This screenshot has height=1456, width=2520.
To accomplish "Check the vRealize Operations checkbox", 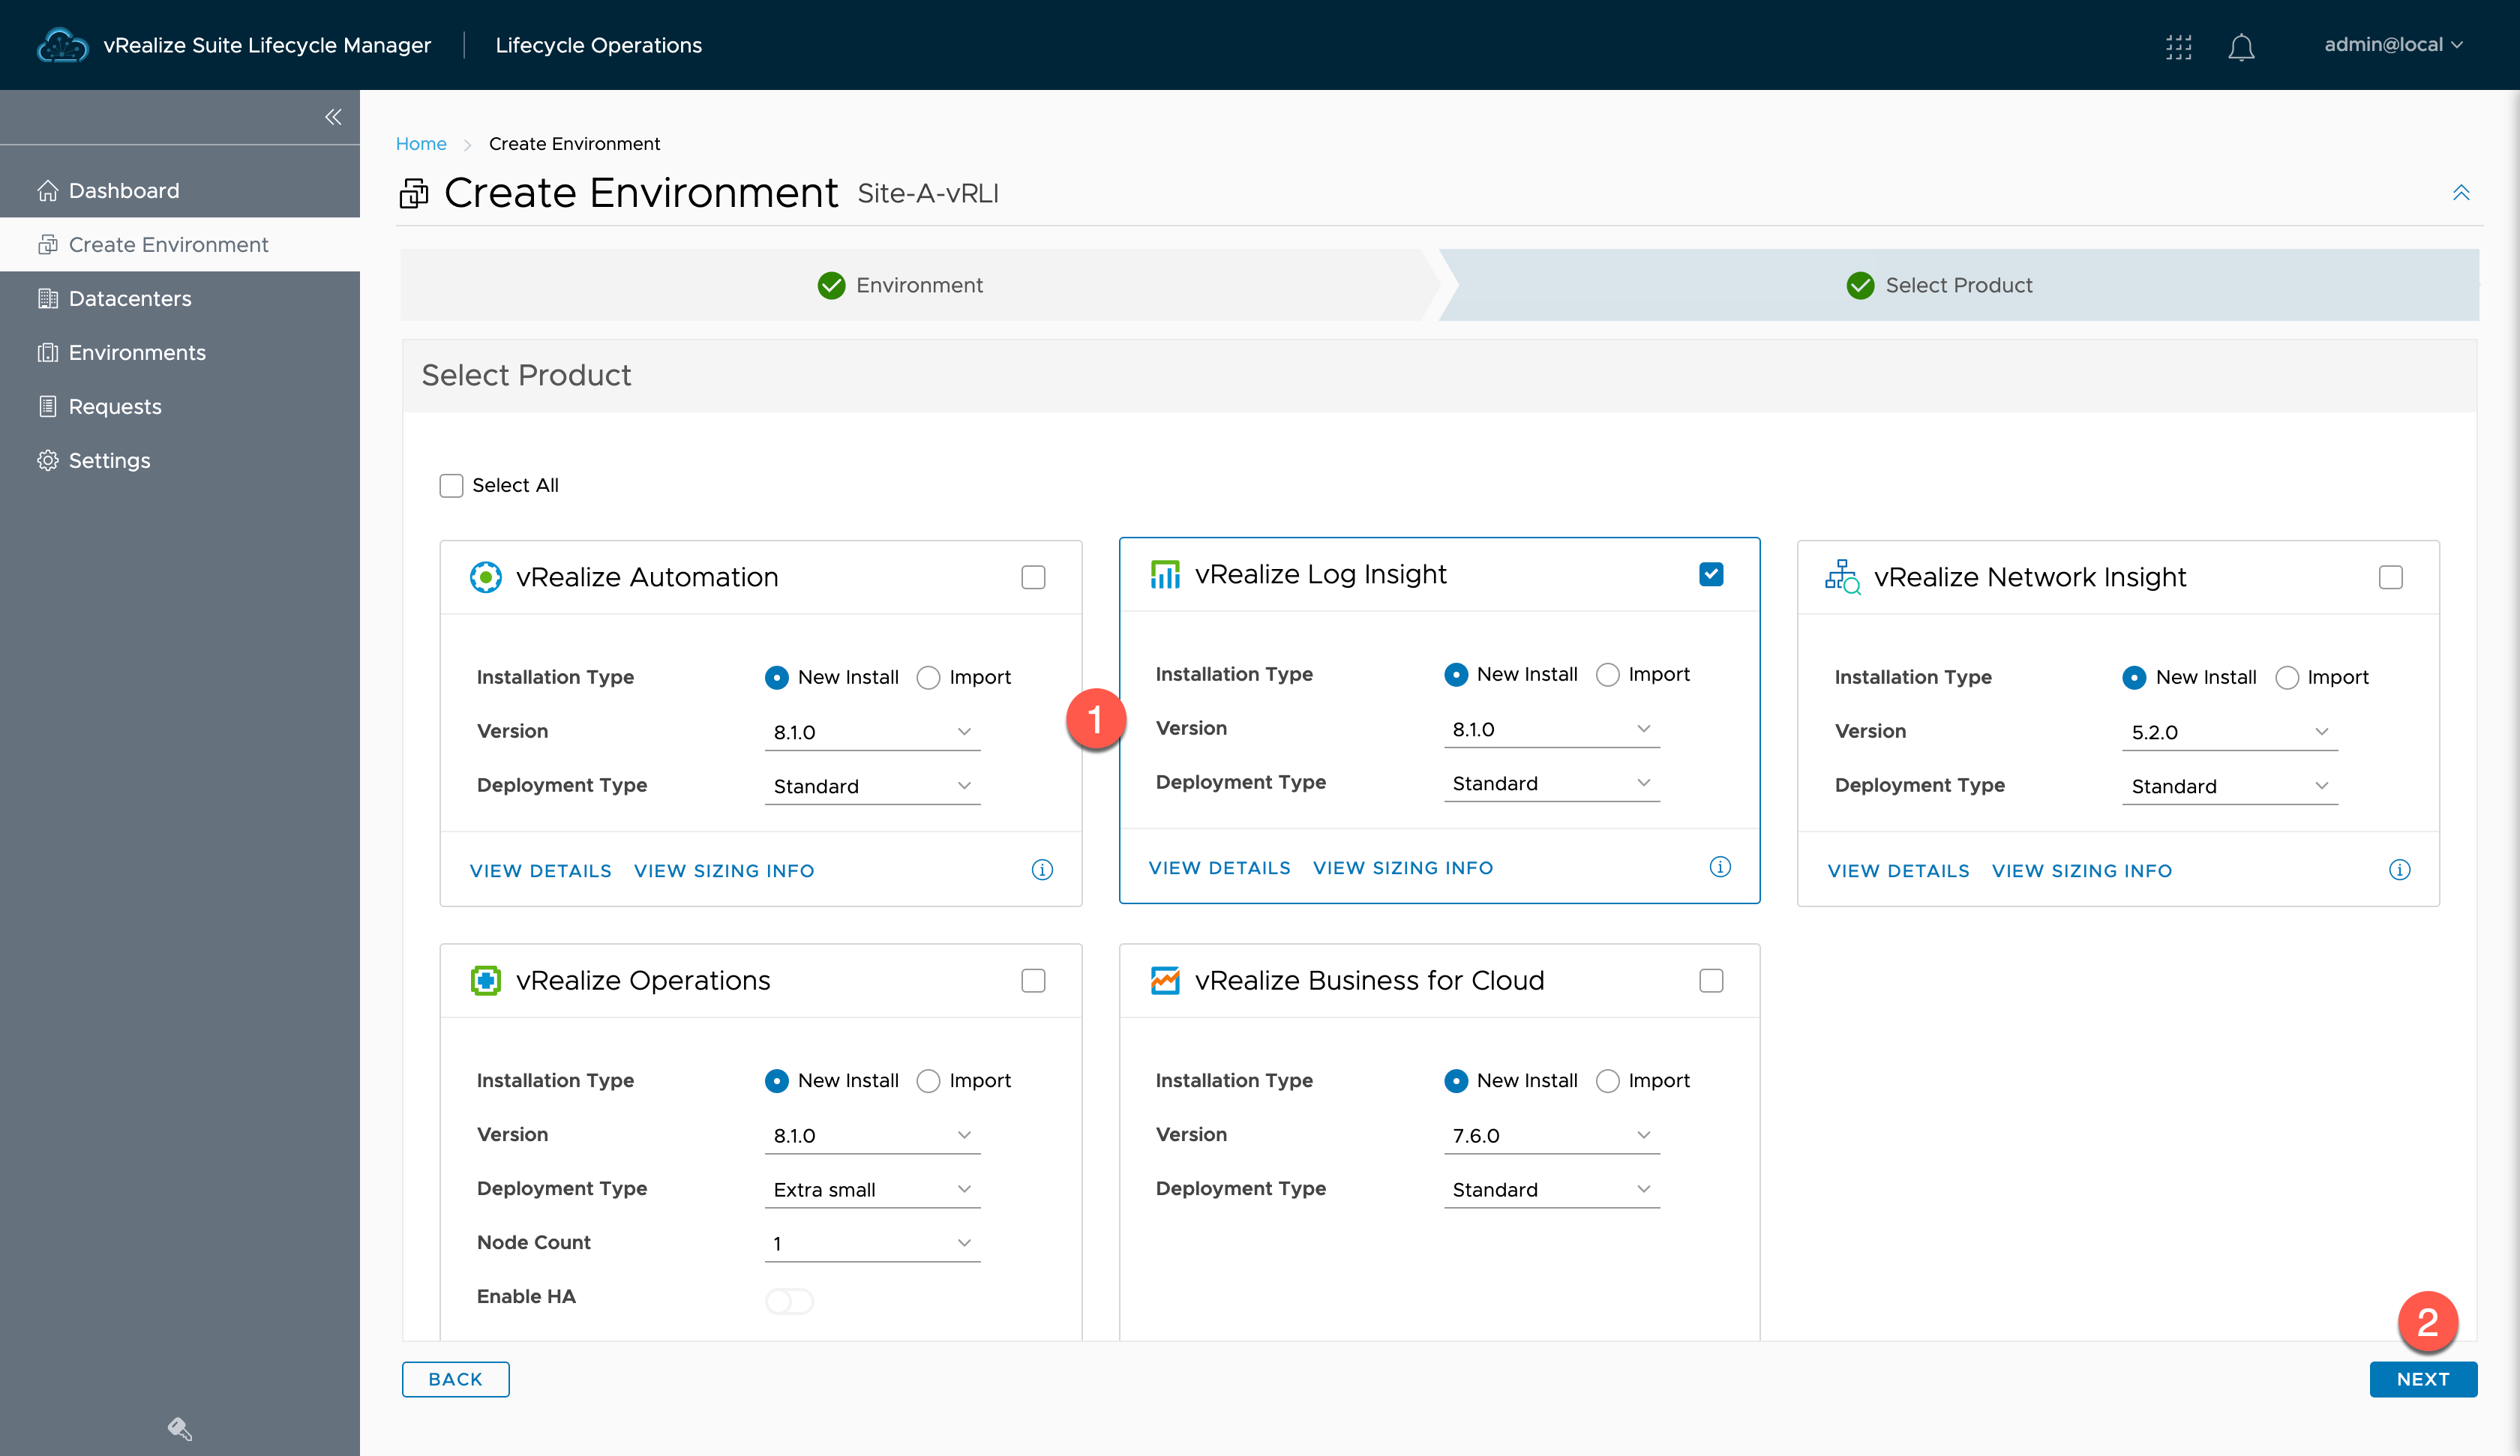I will click(1033, 980).
